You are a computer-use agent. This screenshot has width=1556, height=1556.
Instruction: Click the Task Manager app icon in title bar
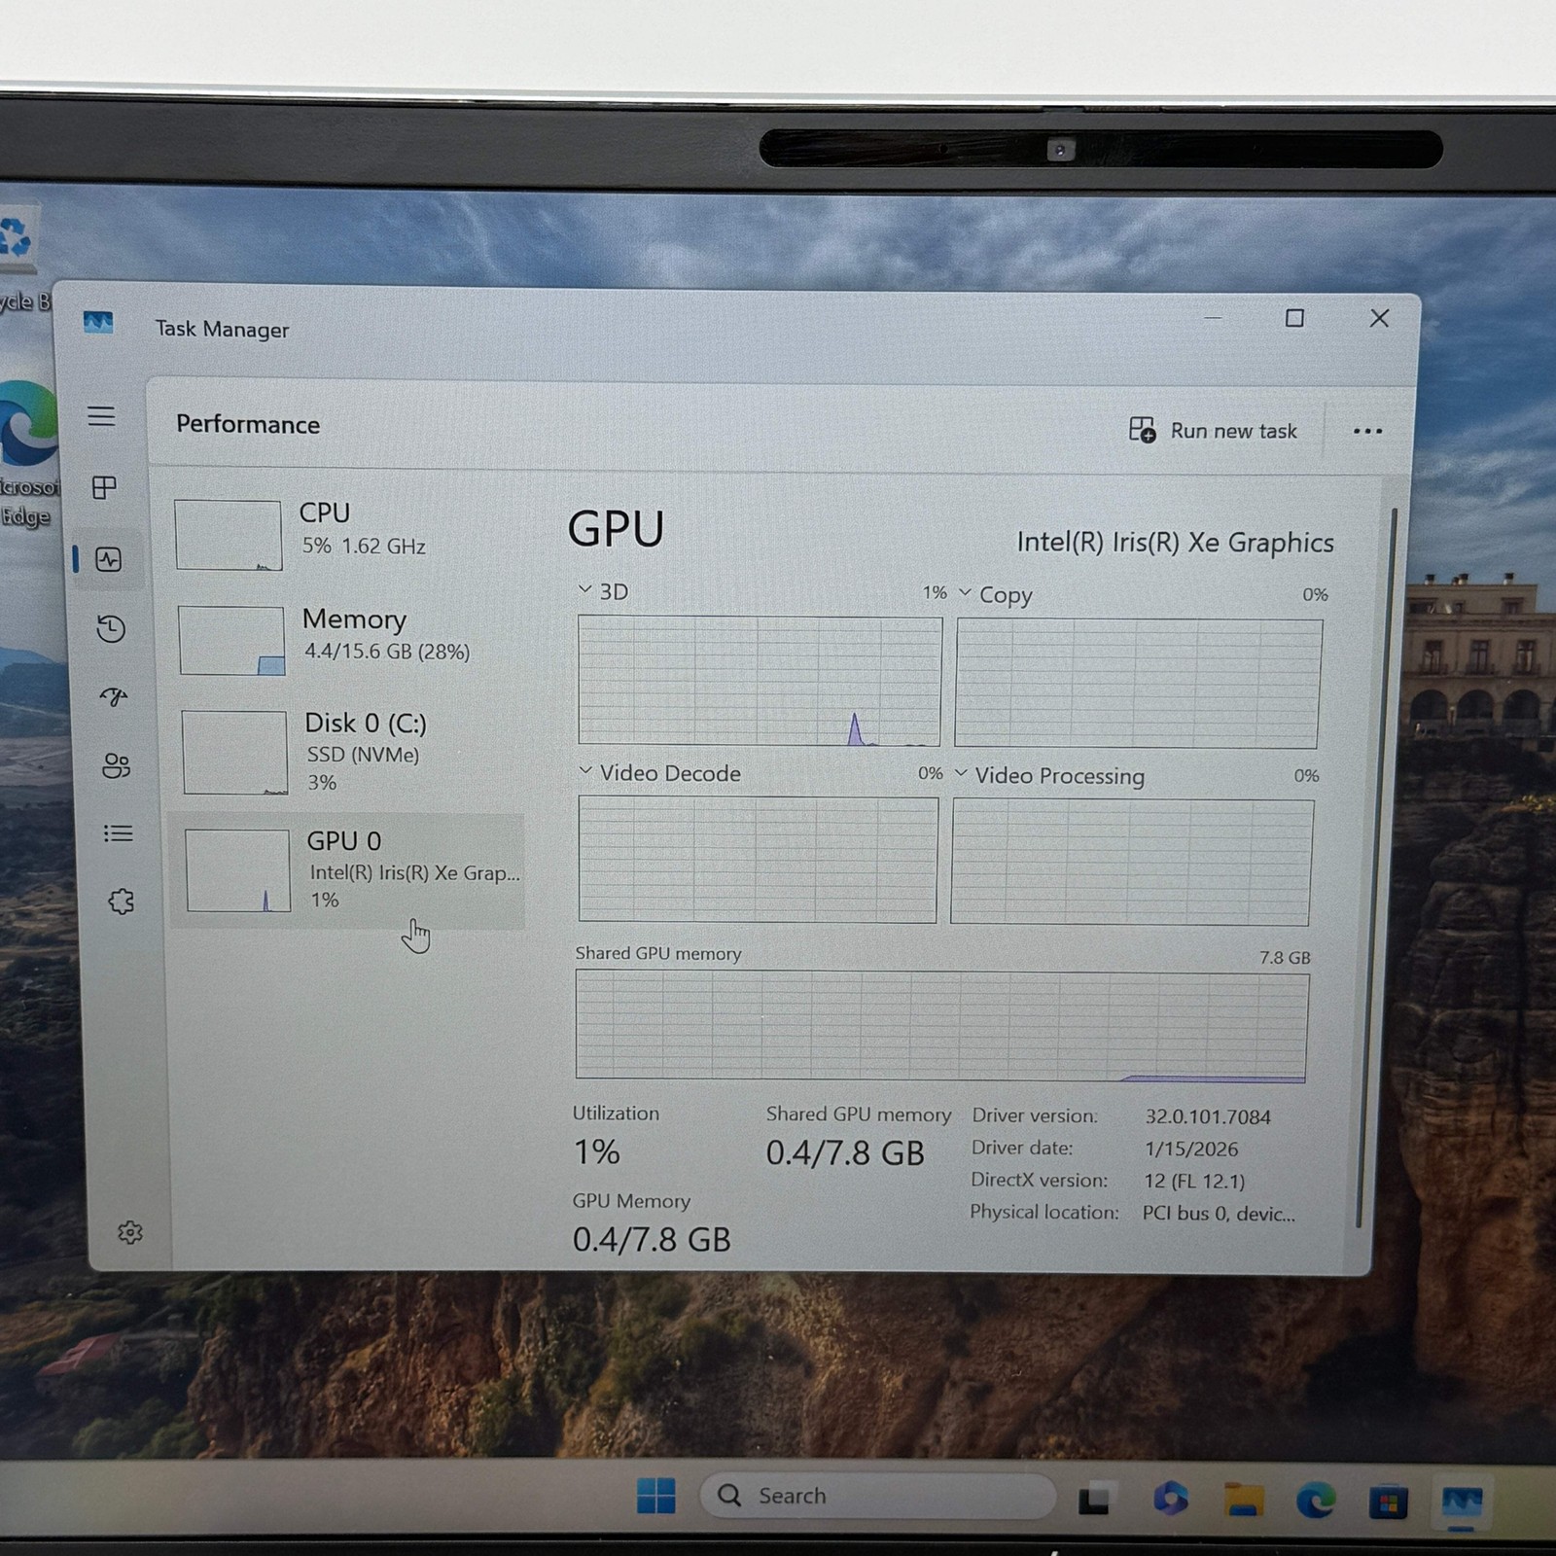click(x=98, y=323)
